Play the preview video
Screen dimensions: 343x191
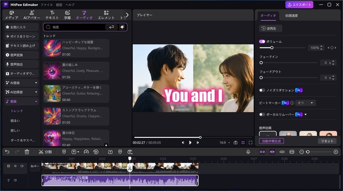[190, 143]
